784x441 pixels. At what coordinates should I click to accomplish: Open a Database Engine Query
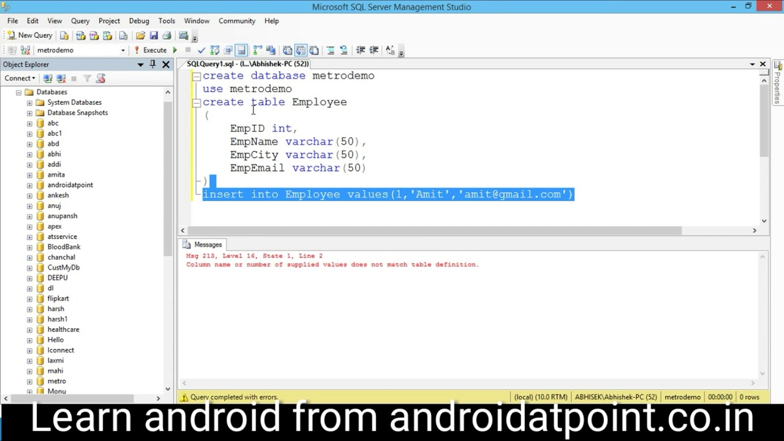(64, 36)
